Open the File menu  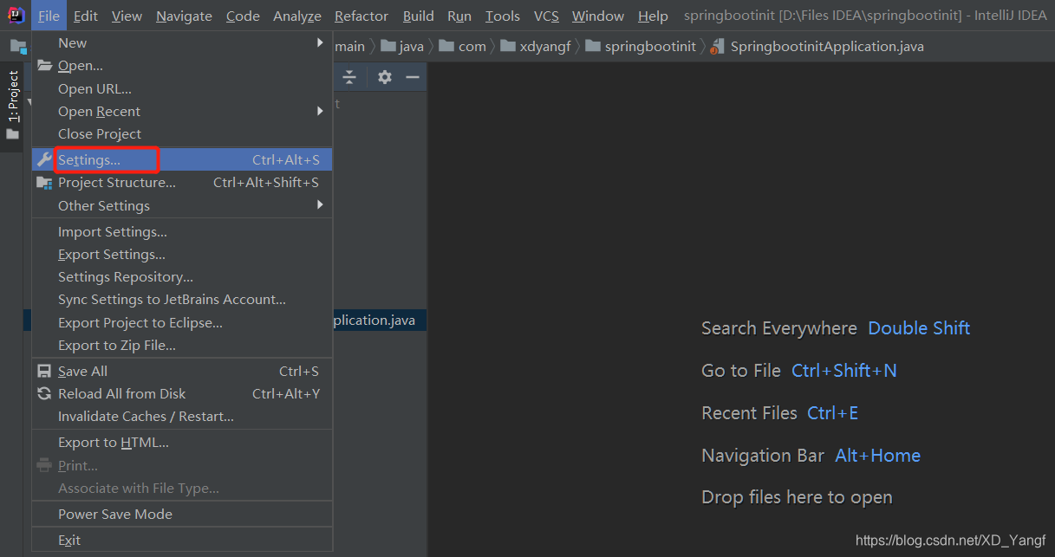pos(49,16)
